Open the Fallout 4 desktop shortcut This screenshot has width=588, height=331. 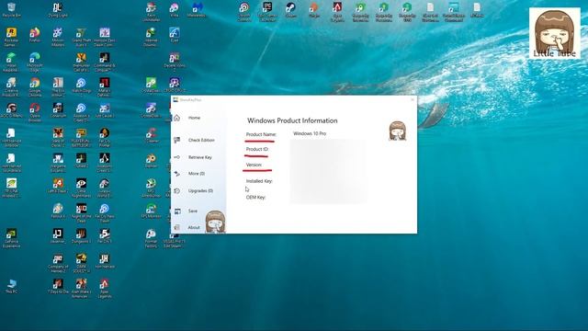58,211
